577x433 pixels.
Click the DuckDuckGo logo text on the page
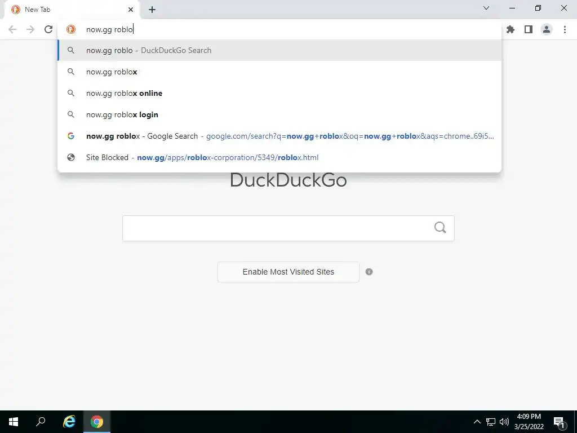tap(288, 180)
